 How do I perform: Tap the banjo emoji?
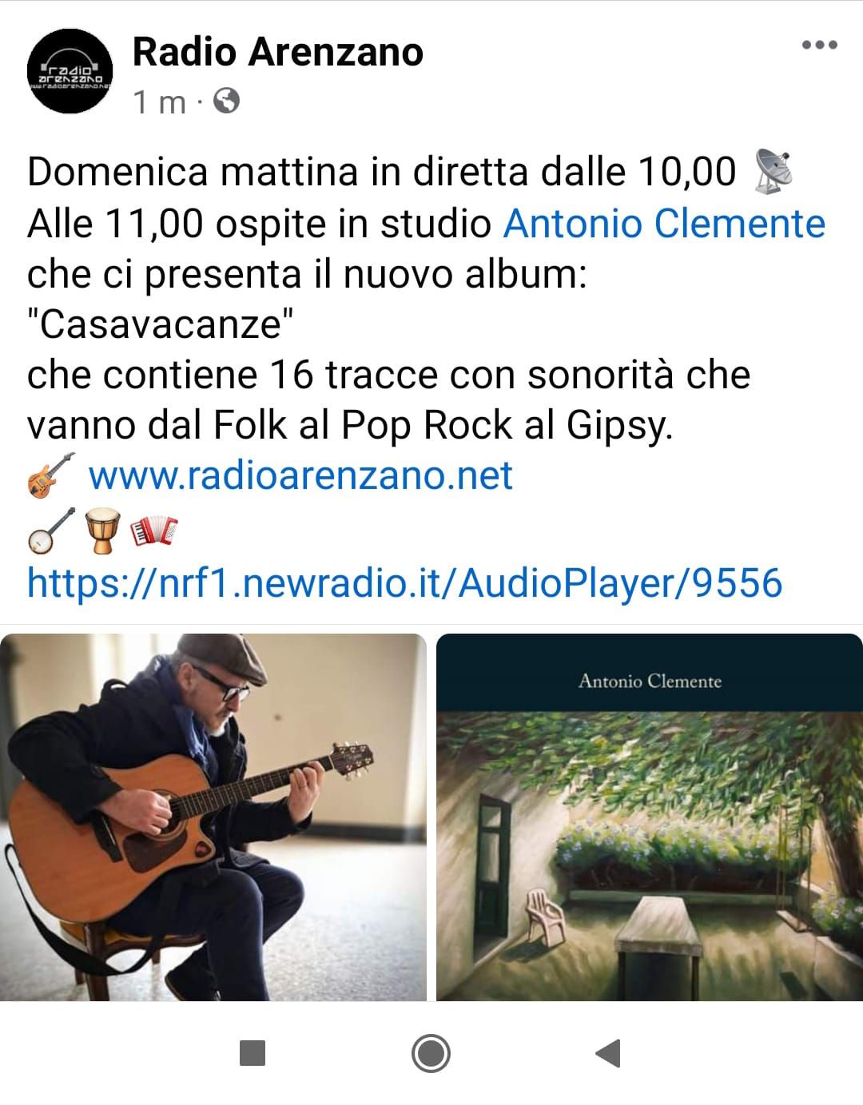[50, 530]
